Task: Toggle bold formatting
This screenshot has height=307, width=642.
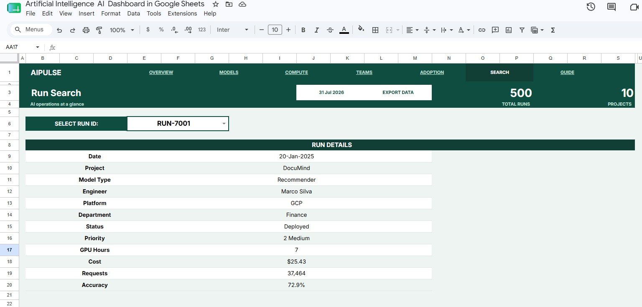Action: click(x=303, y=30)
